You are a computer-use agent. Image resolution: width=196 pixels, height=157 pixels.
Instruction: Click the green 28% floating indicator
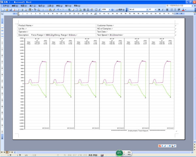[120, 153]
